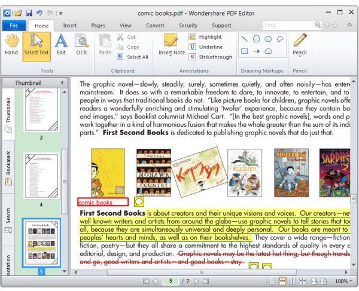Click the thumbnail panel scroll down arrow

pyautogui.click(x=65, y=271)
